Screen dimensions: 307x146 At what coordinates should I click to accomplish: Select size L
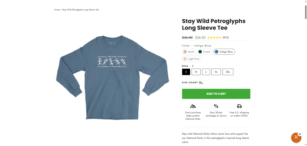206,72
